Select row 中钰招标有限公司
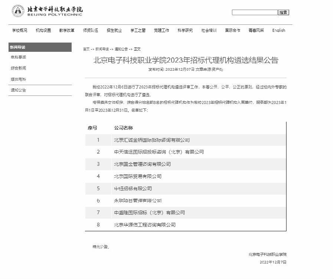 coord(186,189)
